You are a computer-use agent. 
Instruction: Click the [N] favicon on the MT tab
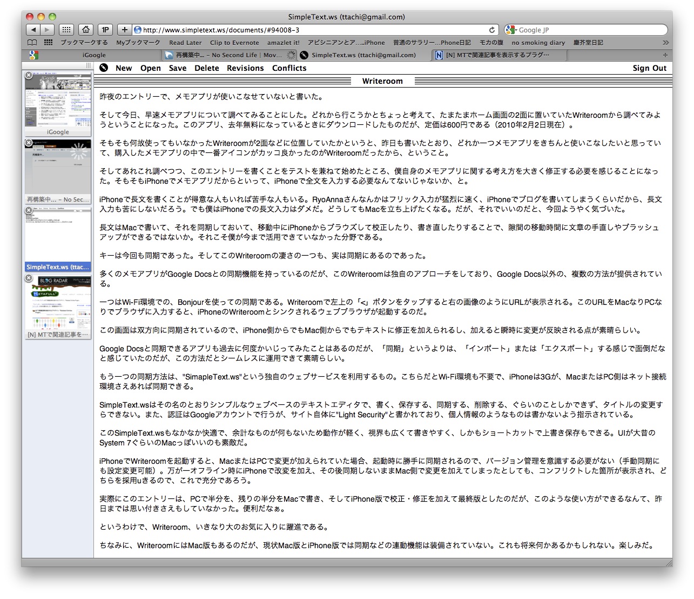(439, 55)
